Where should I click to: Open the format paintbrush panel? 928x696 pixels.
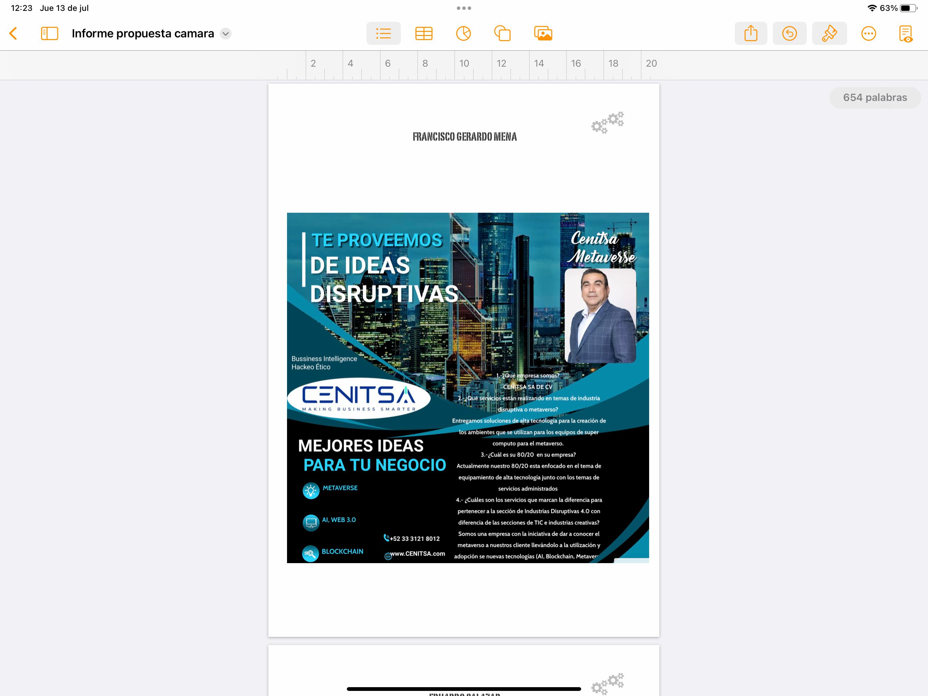(x=829, y=34)
